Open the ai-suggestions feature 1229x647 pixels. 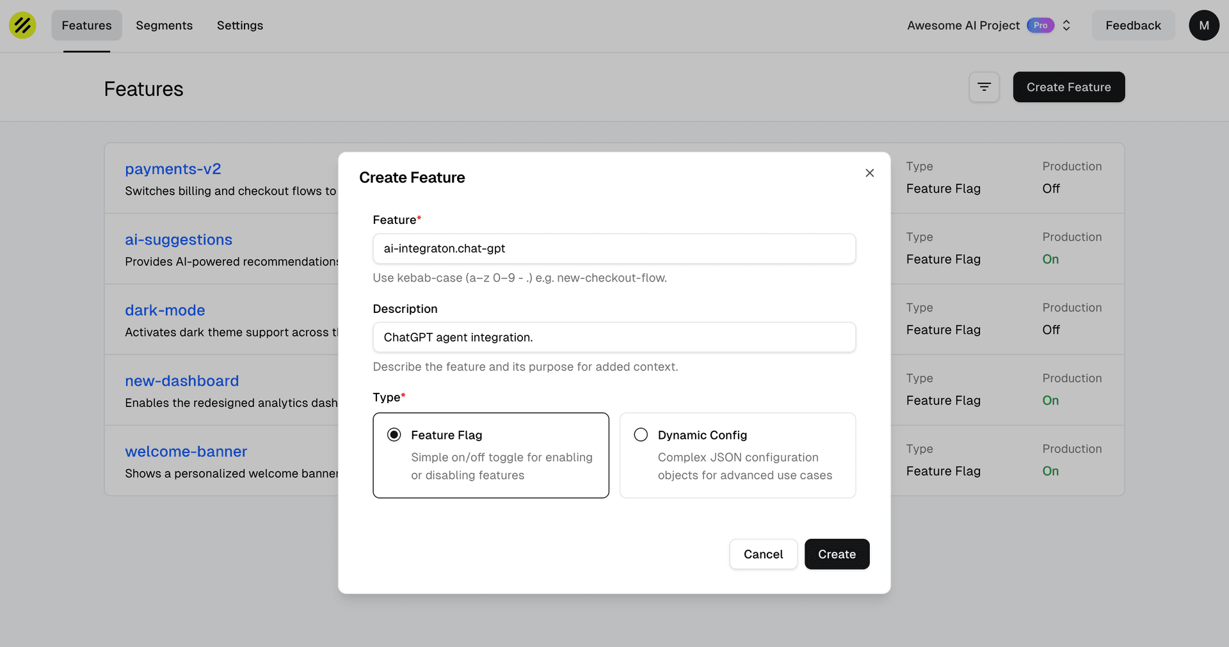(179, 239)
